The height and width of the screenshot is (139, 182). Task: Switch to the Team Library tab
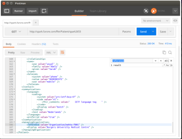98,11
